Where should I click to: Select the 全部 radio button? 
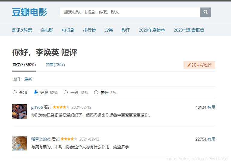pyautogui.click(x=14, y=93)
